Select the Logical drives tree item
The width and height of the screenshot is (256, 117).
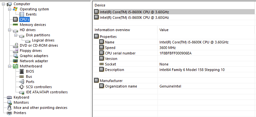[x=43, y=40]
